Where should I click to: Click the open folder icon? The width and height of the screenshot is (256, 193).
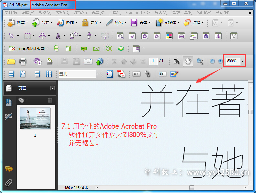click(x=11, y=61)
